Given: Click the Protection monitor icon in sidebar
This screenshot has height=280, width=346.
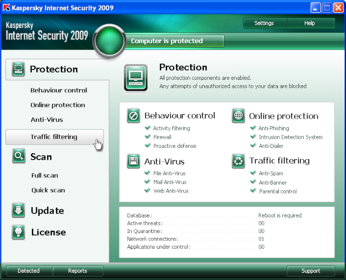Looking at the screenshot, I should (x=18, y=69).
